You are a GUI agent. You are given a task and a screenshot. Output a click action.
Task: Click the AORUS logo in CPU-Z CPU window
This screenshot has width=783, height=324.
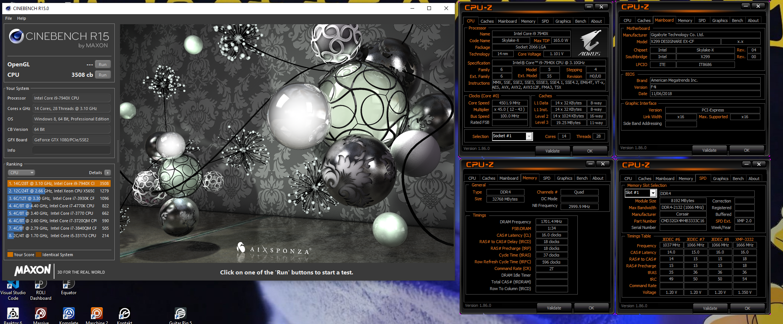click(590, 43)
